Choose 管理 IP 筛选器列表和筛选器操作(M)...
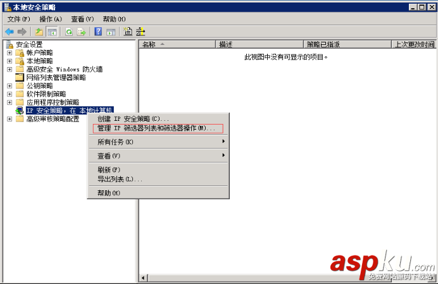Image resolution: width=438 pixels, height=284 pixels. point(158,128)
